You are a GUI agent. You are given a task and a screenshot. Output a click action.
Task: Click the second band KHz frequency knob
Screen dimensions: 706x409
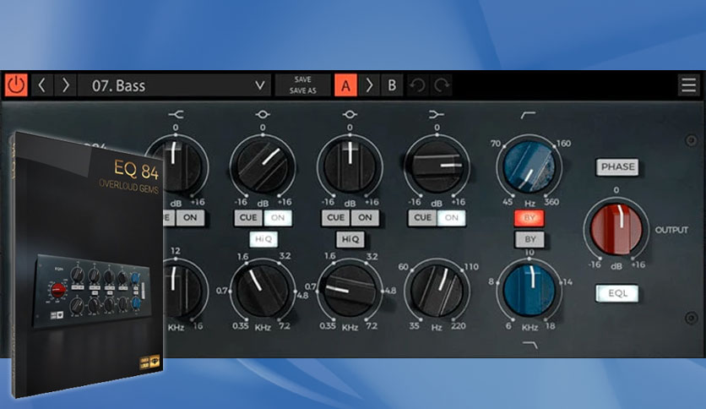coord(263,291)
